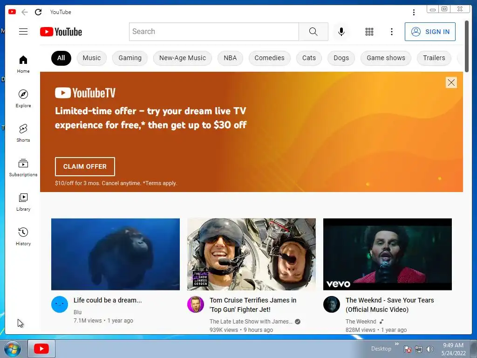
Task: Select the NBA filter chip
Action: click(230, 58)
